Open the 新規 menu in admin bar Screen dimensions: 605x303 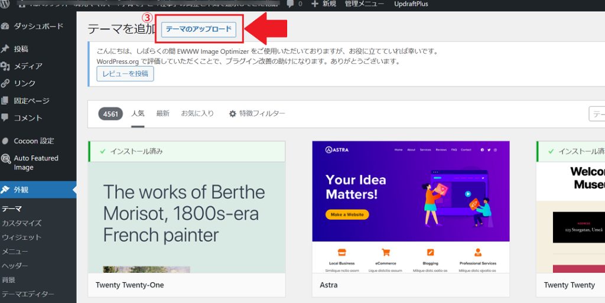point(329,4)
